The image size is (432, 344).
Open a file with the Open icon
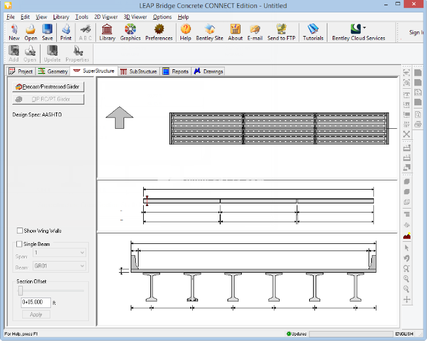tap(31, 32)
